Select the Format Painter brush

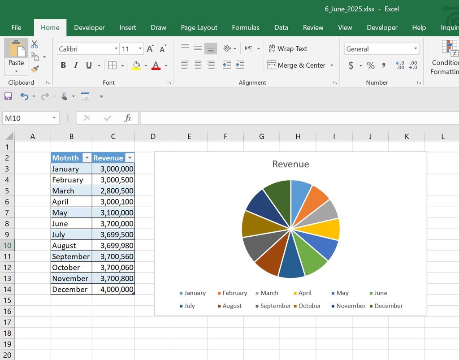click(x=35, y=69)
